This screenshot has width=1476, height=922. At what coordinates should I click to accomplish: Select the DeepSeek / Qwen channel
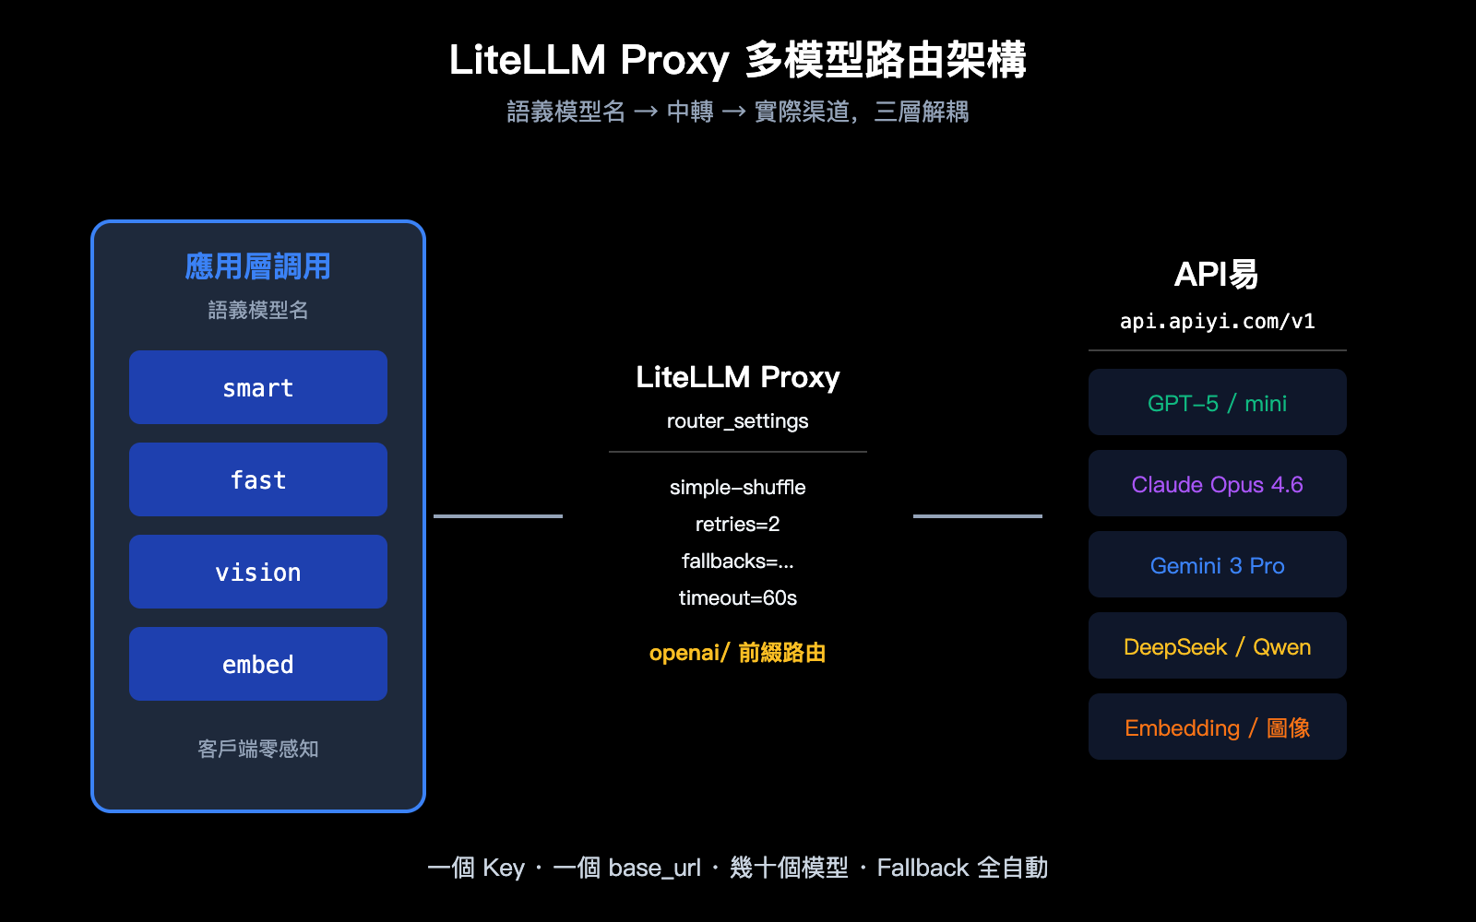pyautogui.click(x=1217, y=645)
